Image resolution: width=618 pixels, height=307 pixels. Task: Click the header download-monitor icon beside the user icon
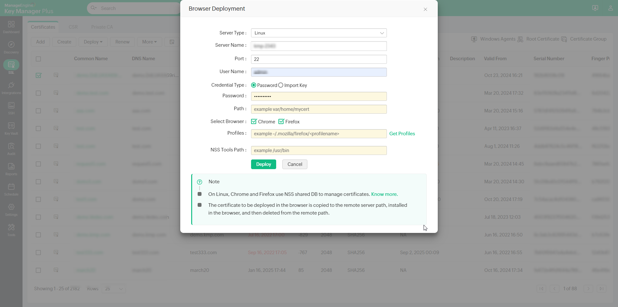595,8
